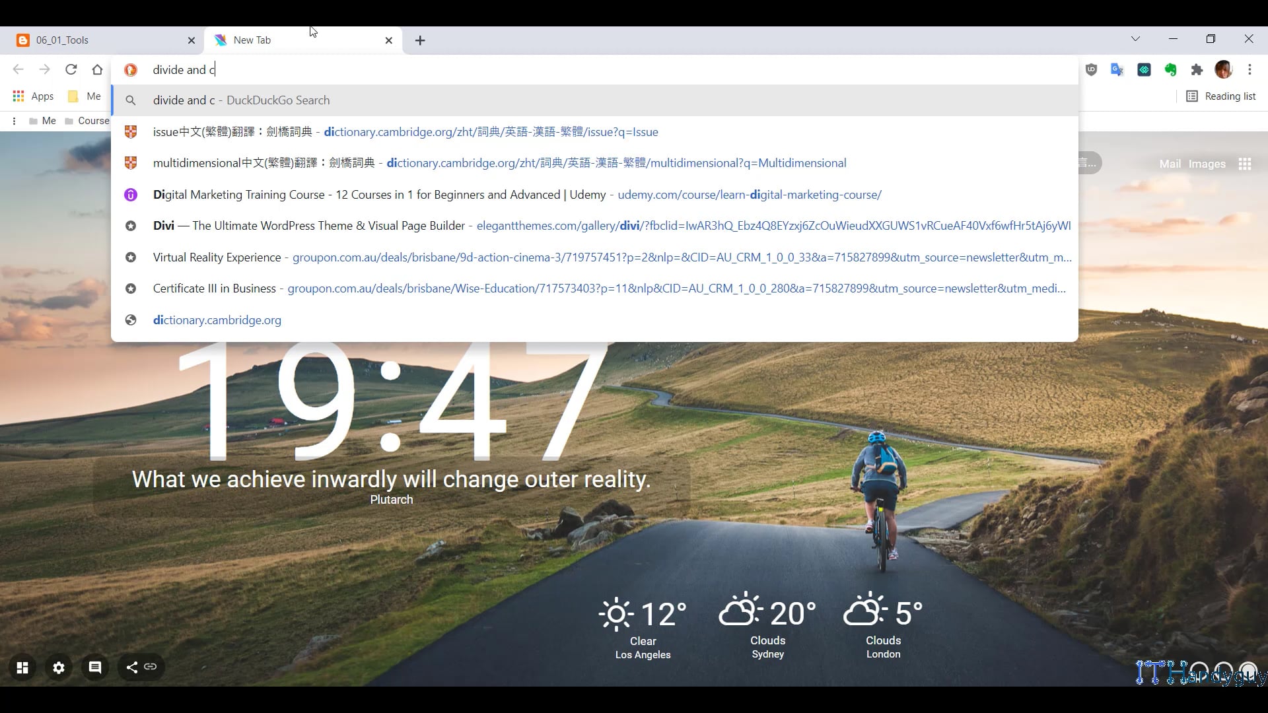Open the Google Translate extension icon

coord(1117,69)
